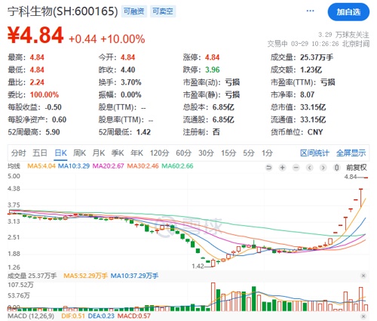Click the MACD (12,26,9) parameters label

[x=31, y=316]
